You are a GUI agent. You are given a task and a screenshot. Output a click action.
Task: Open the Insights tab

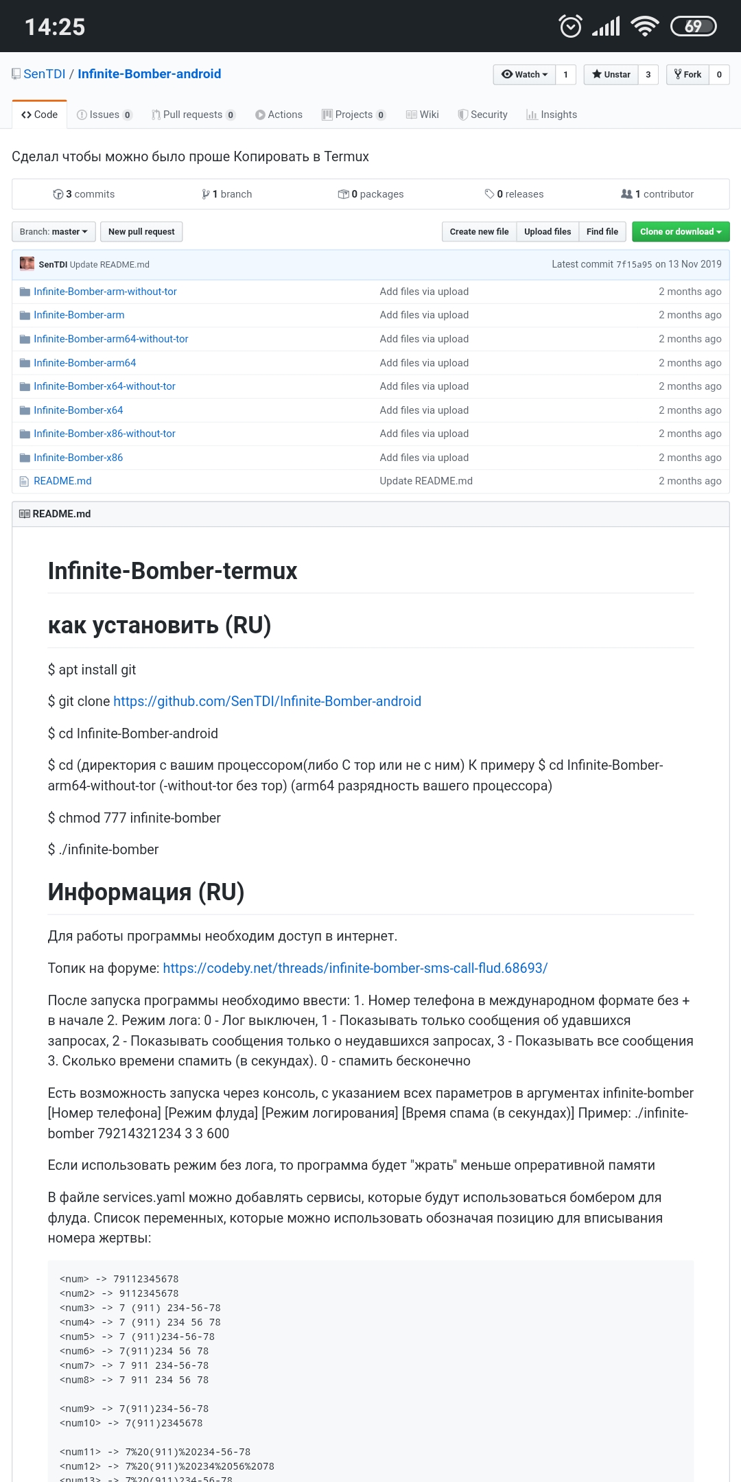[552, 115]
